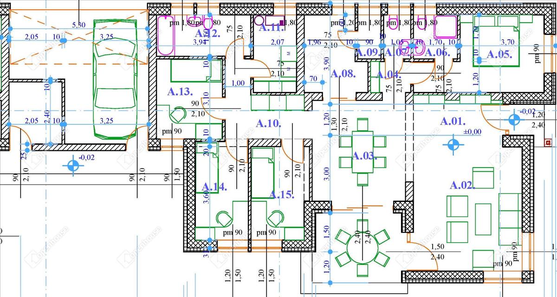Screen dimensions: 557x297
Task: Click the A.01 room label
Action: click(453, 122)
